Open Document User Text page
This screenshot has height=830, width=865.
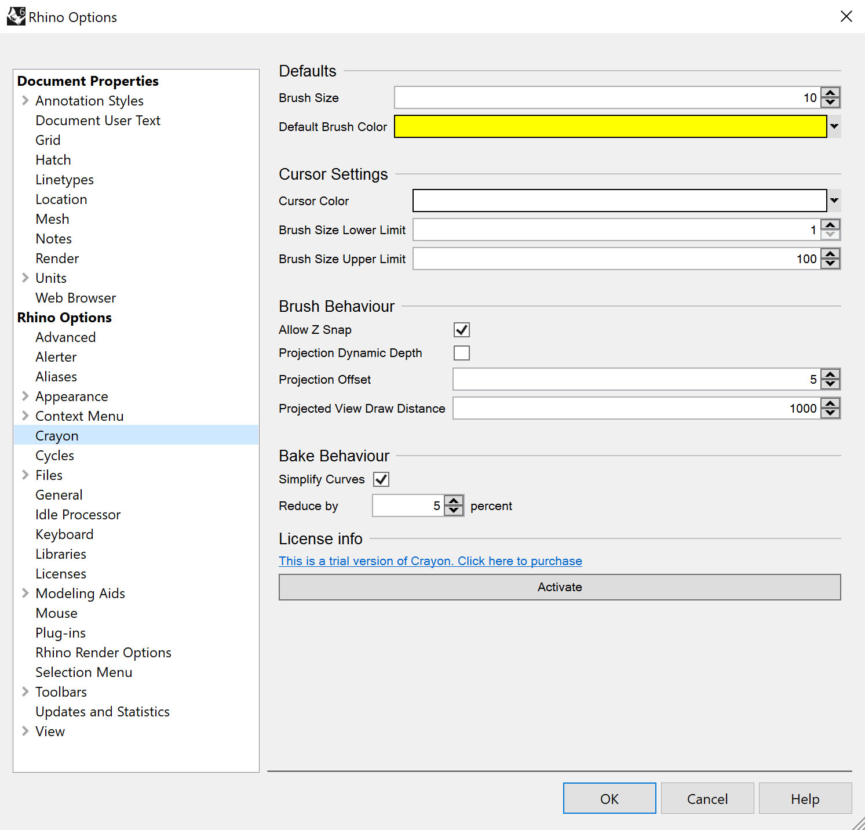(98, 121)
